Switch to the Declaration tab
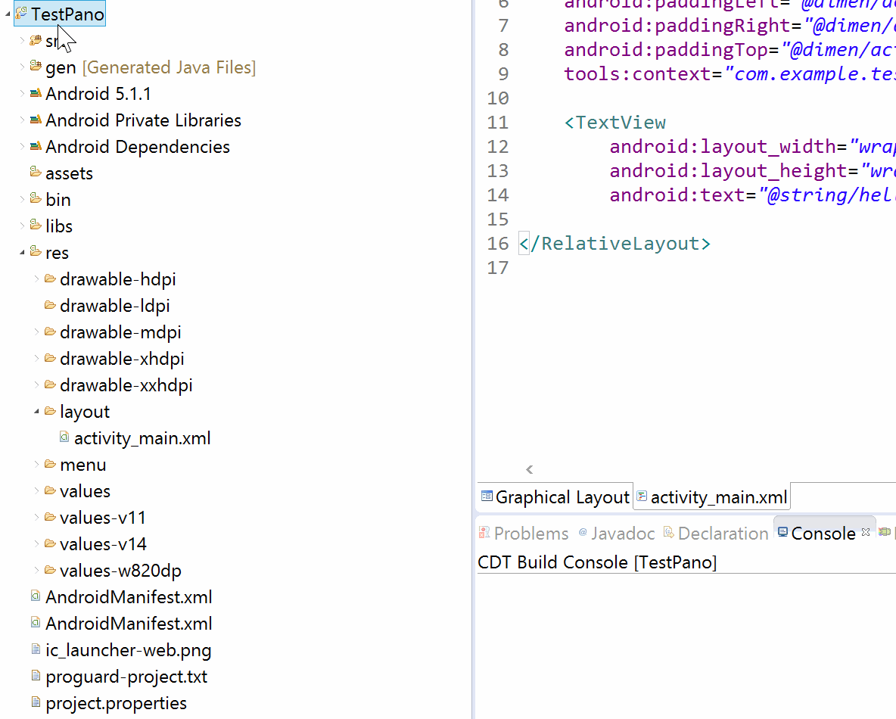The height and width of the screenshot is (719, 896). 716,534
